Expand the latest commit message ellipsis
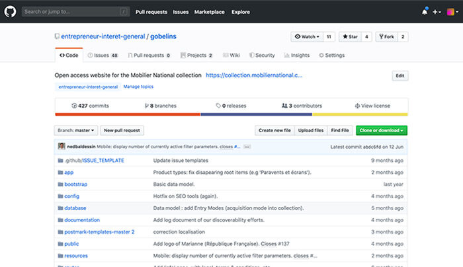 (247, 147)
